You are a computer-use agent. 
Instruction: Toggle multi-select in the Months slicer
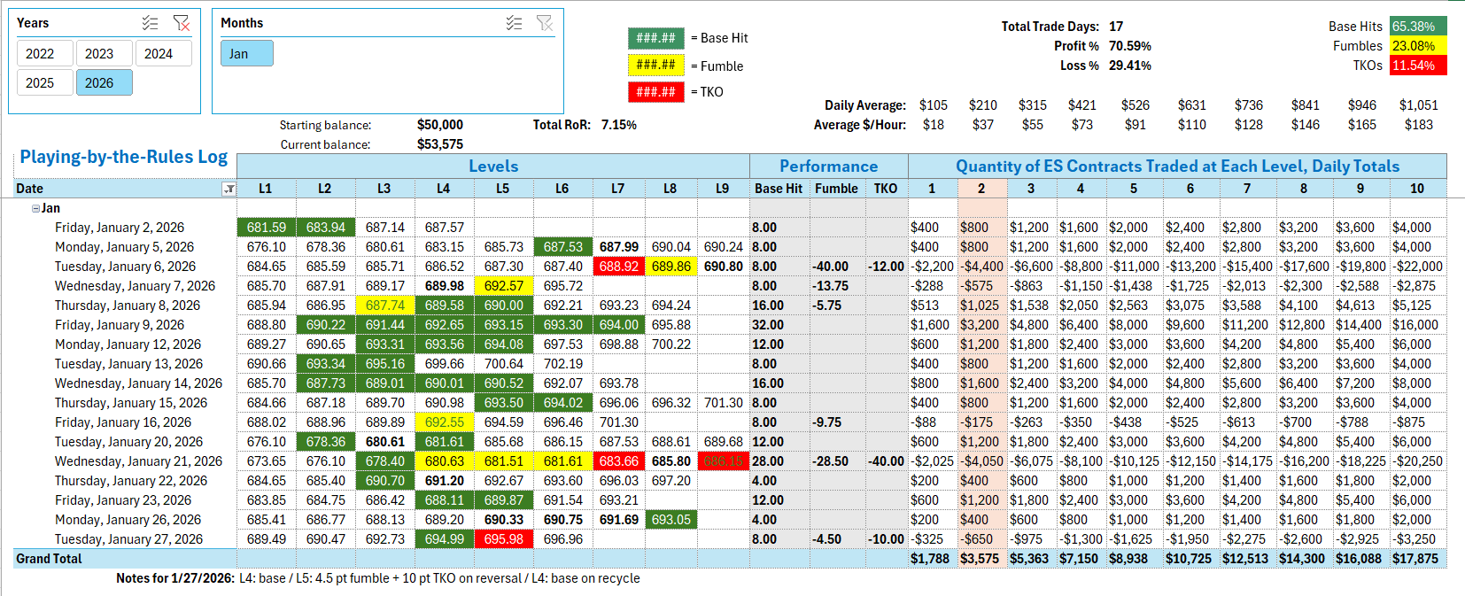click(x=514, y=23)
